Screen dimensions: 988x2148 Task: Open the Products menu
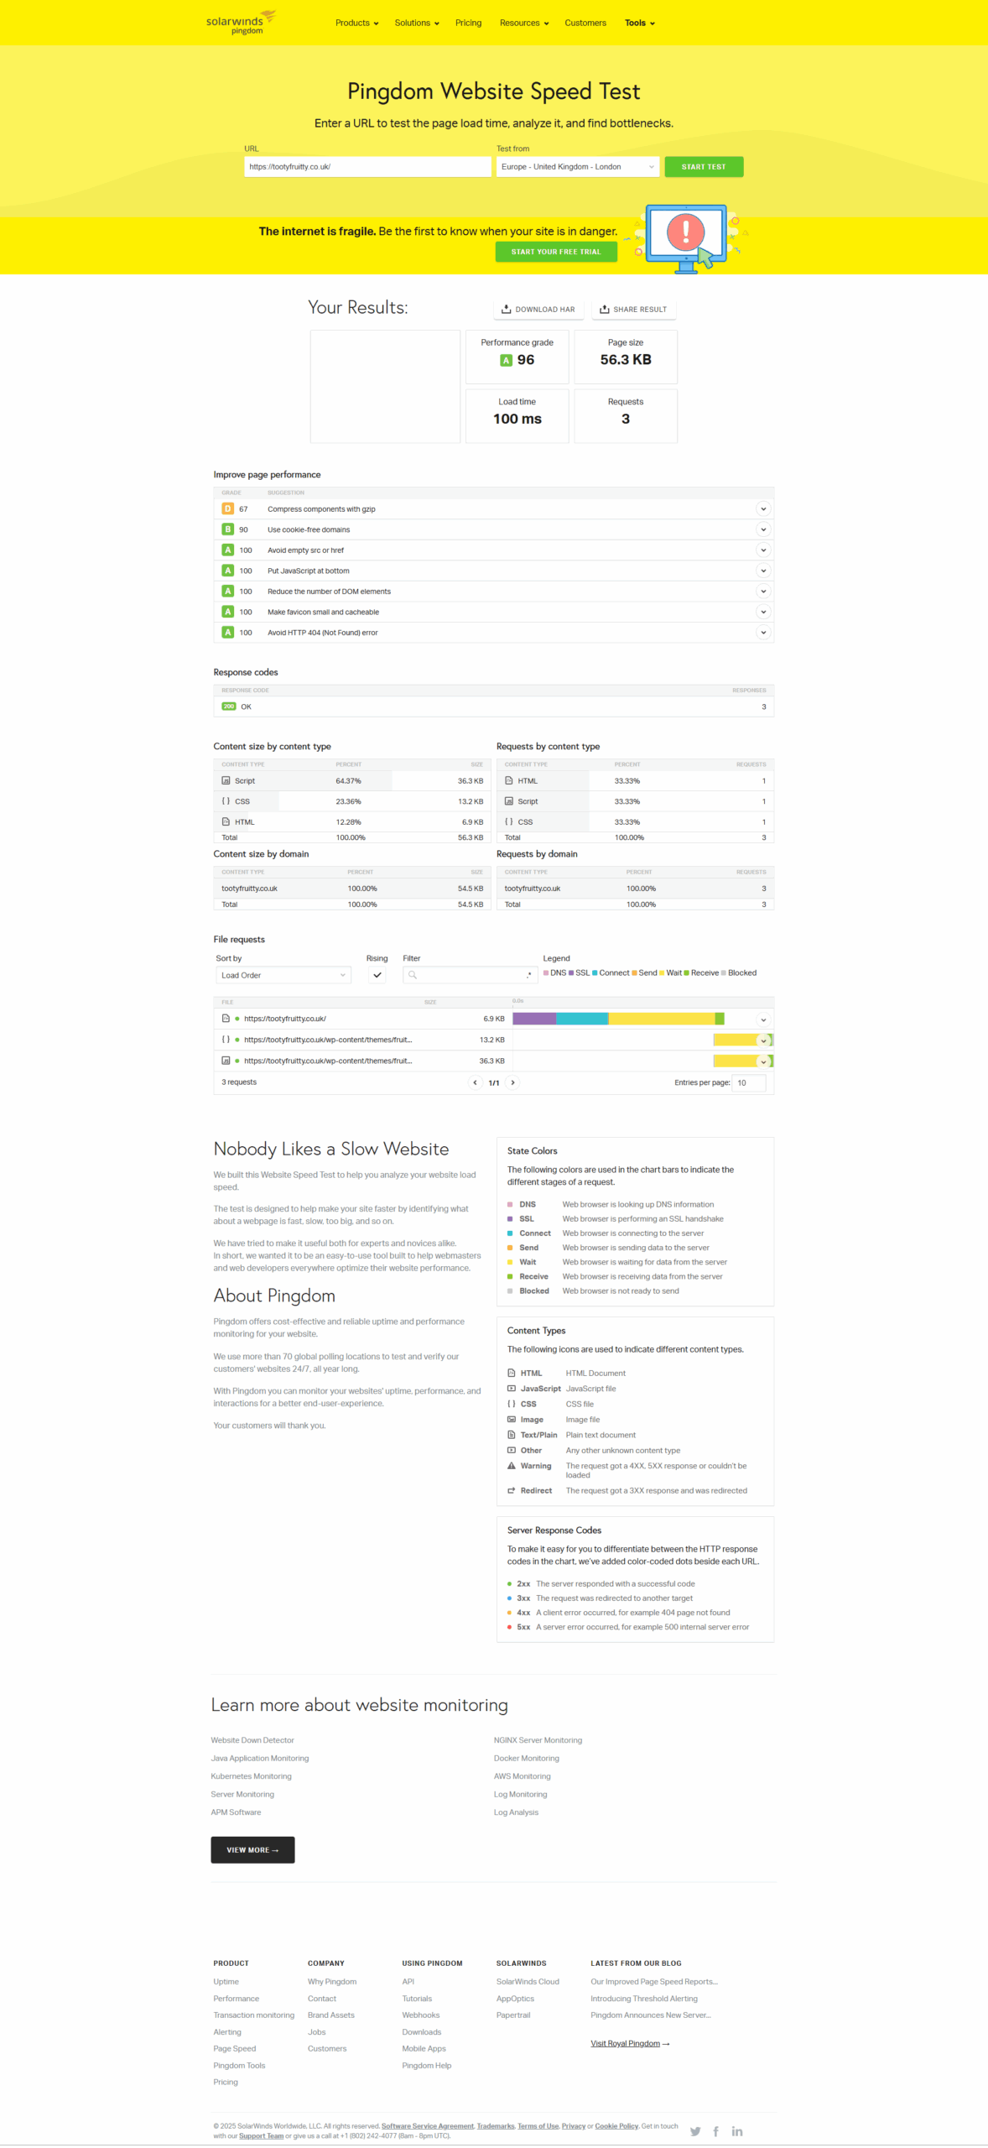click(356, 23)
